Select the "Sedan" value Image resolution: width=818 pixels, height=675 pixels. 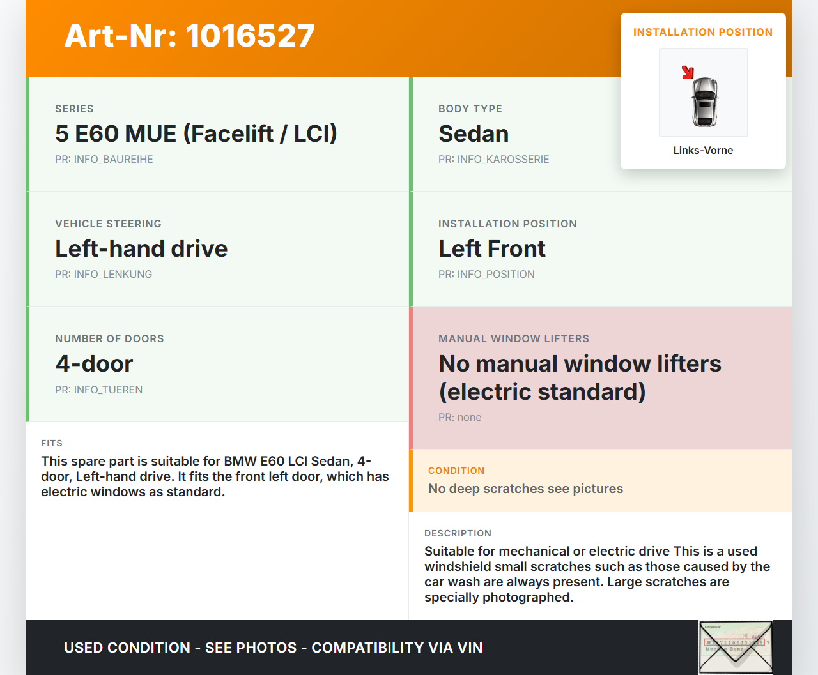pyautogui.click(x=474, y=133)
